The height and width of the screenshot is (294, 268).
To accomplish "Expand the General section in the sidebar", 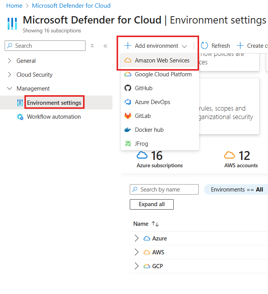I will (x=9, y=61).
